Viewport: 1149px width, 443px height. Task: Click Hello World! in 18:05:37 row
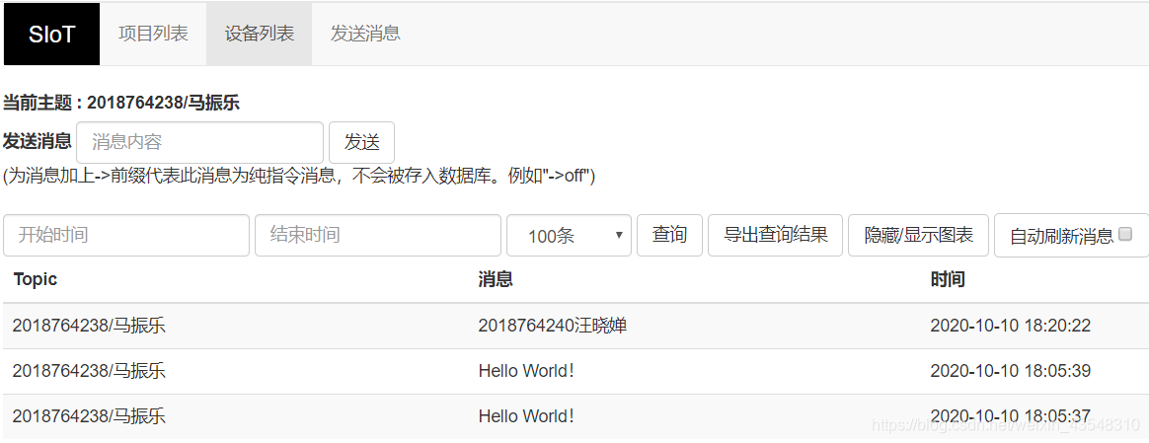(x=526, y=416)
